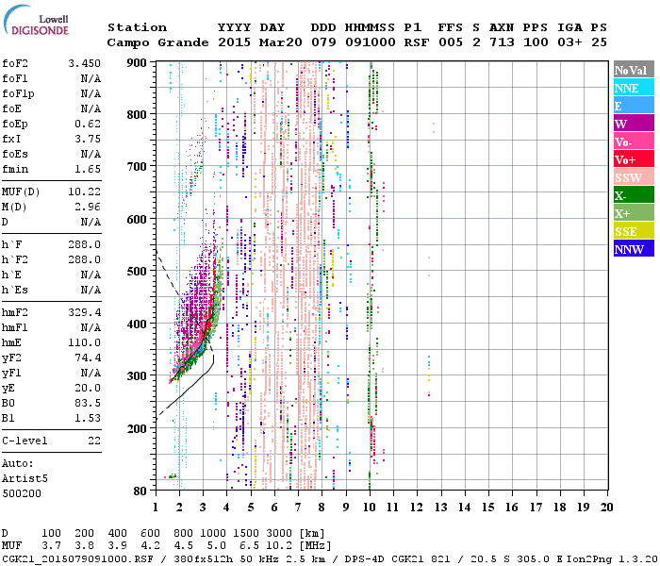The image size is (660, 566).
Task: Click the 500 height axis label
Action: pyautogui.click(x=137, y=272)
